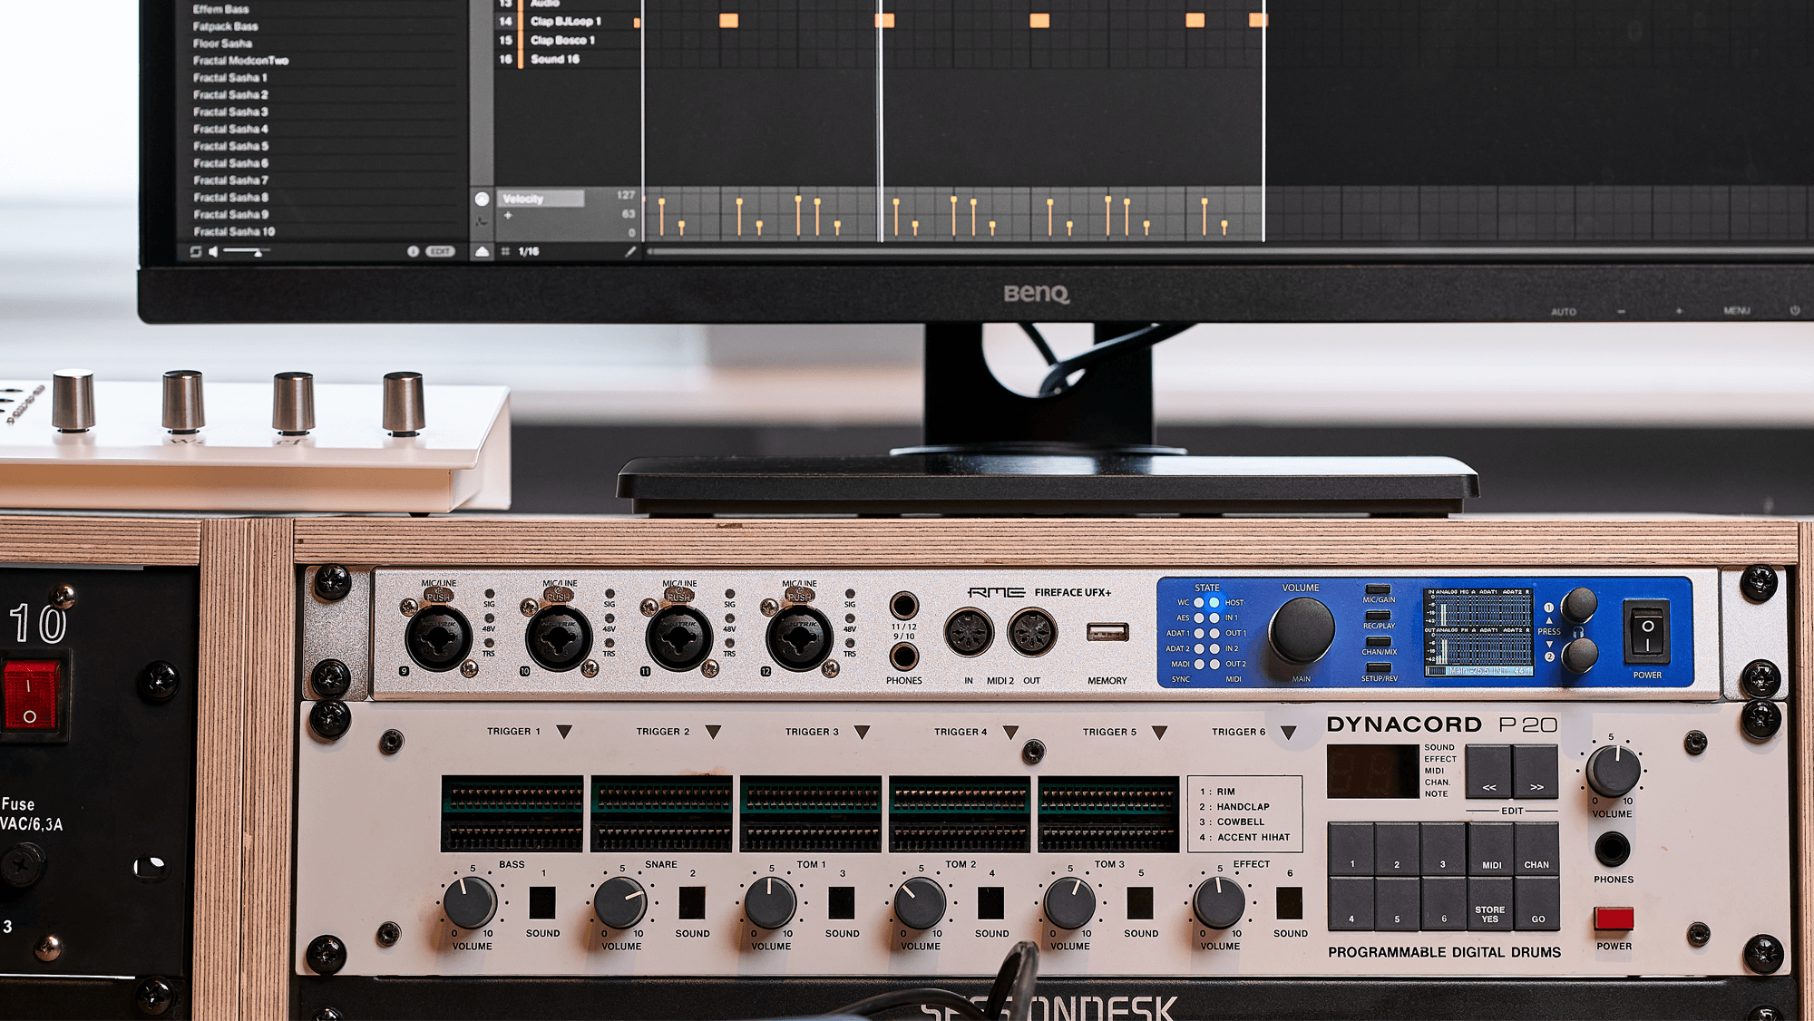Click the browser prehear volume slider
The image size is (1814, 1021).
point(243,251)
